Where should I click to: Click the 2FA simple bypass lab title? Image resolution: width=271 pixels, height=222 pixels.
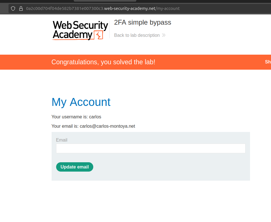pyautogui.click(x=143, y=23)
